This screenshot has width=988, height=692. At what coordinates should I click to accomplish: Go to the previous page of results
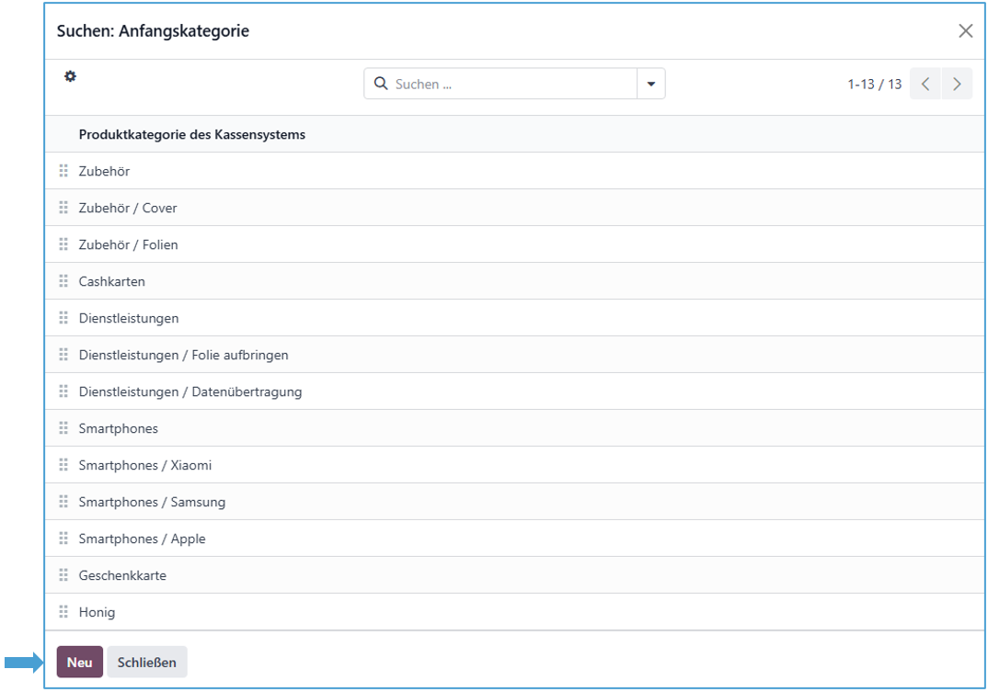[925, 84]
